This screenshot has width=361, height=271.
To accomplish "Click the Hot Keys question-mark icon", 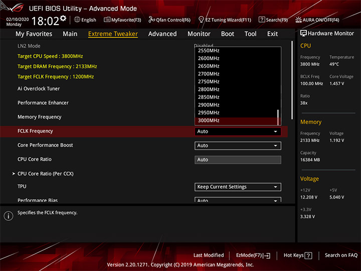I will tap(308, 255).
